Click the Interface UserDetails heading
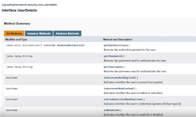196x117 pixels. (x=19, y=10)
